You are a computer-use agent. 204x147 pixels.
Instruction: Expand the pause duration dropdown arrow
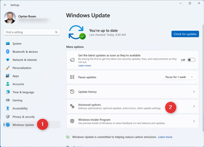coord(192,77)
